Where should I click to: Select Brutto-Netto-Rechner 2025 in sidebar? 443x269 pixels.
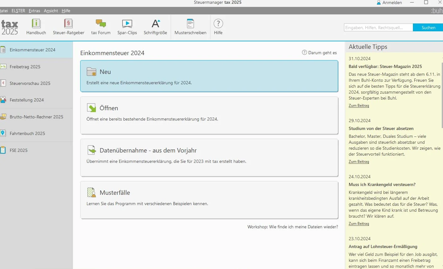[36, 117]
